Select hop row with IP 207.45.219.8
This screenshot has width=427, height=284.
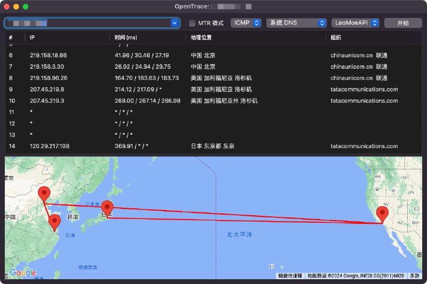point(213,90)
